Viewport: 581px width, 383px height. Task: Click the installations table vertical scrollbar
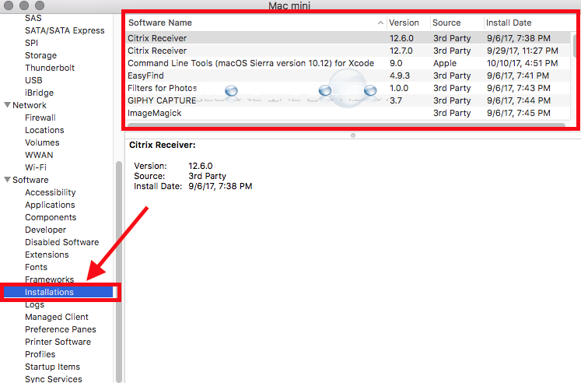pyautogui.click(x=575, y=44)
